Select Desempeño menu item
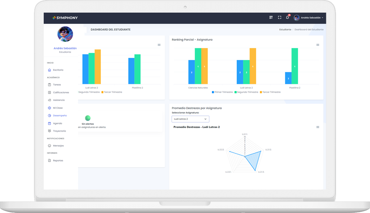The width and height of the screenshot is (370, 213). pos(60,116)
